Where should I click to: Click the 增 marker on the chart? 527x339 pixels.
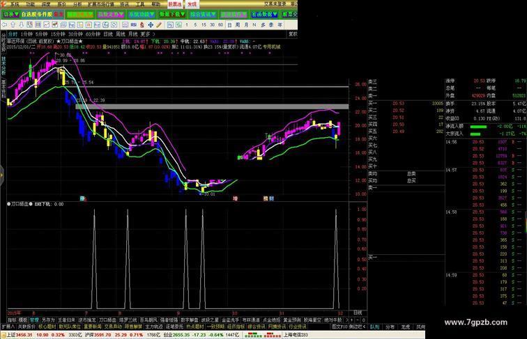pos(236,198)
